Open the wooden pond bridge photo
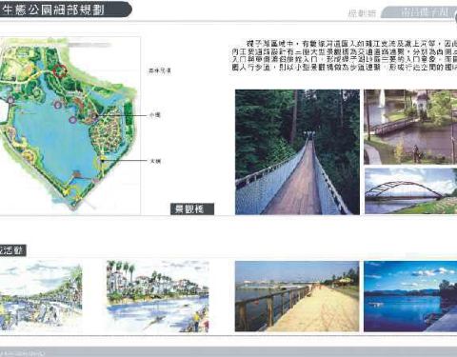Viewport: 457px width, 357px height. coord(410,127)
